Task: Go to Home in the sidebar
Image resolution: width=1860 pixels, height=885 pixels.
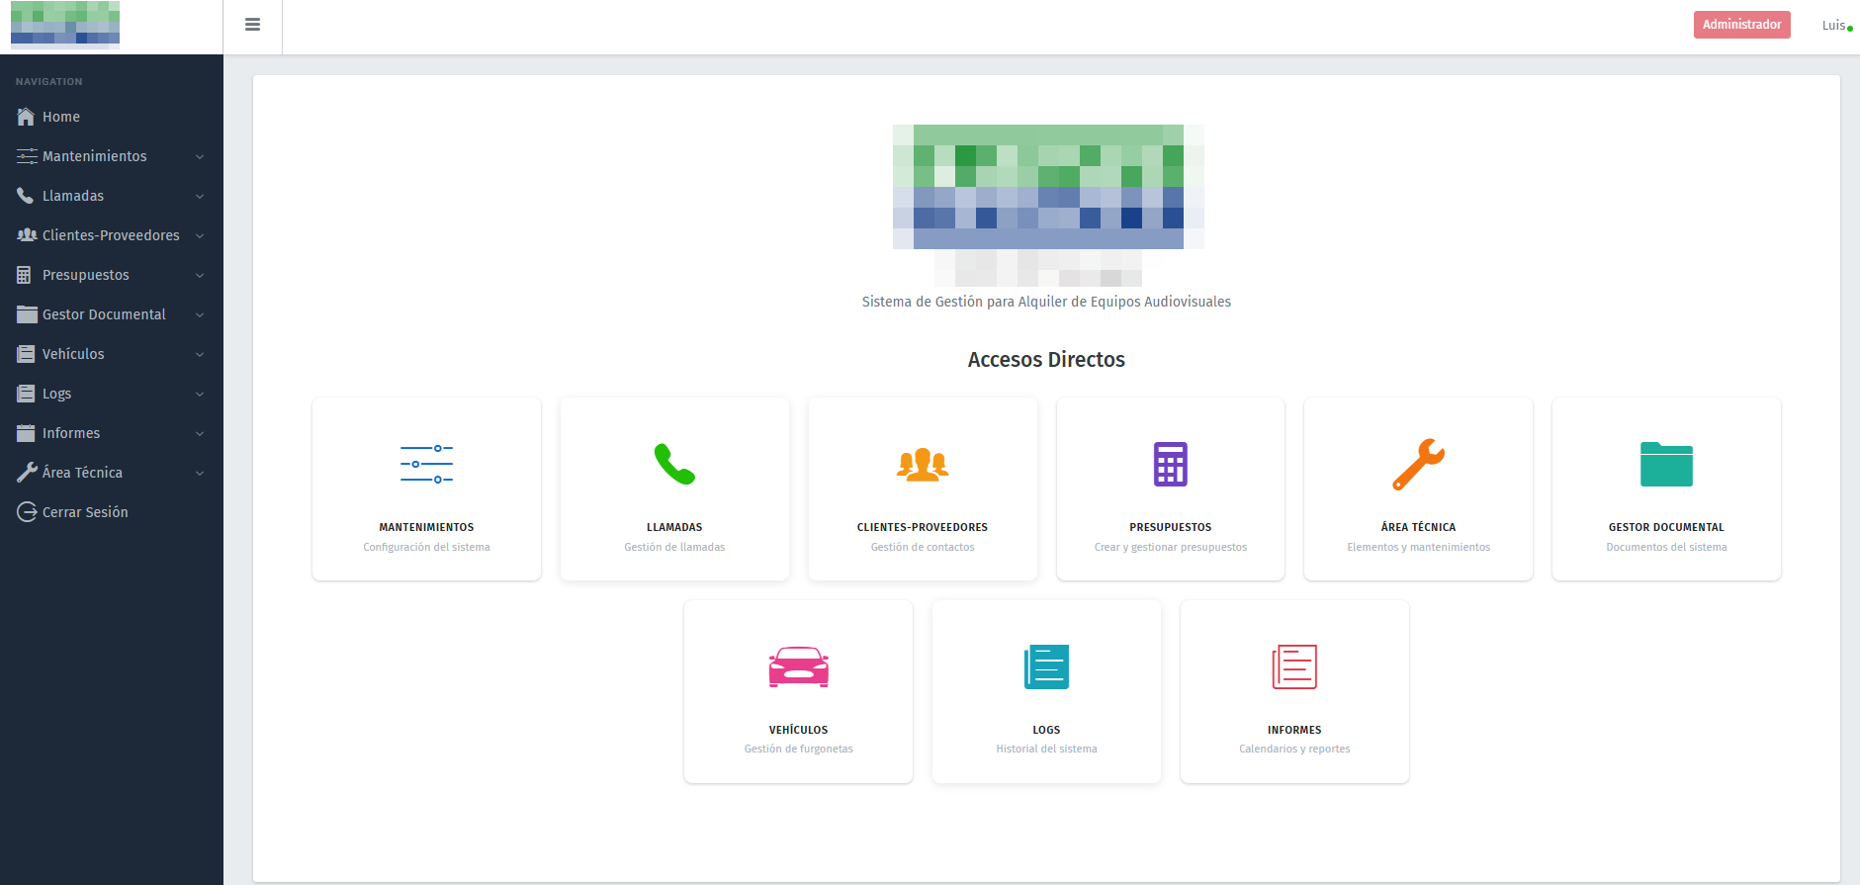Action: click(60, 117)
